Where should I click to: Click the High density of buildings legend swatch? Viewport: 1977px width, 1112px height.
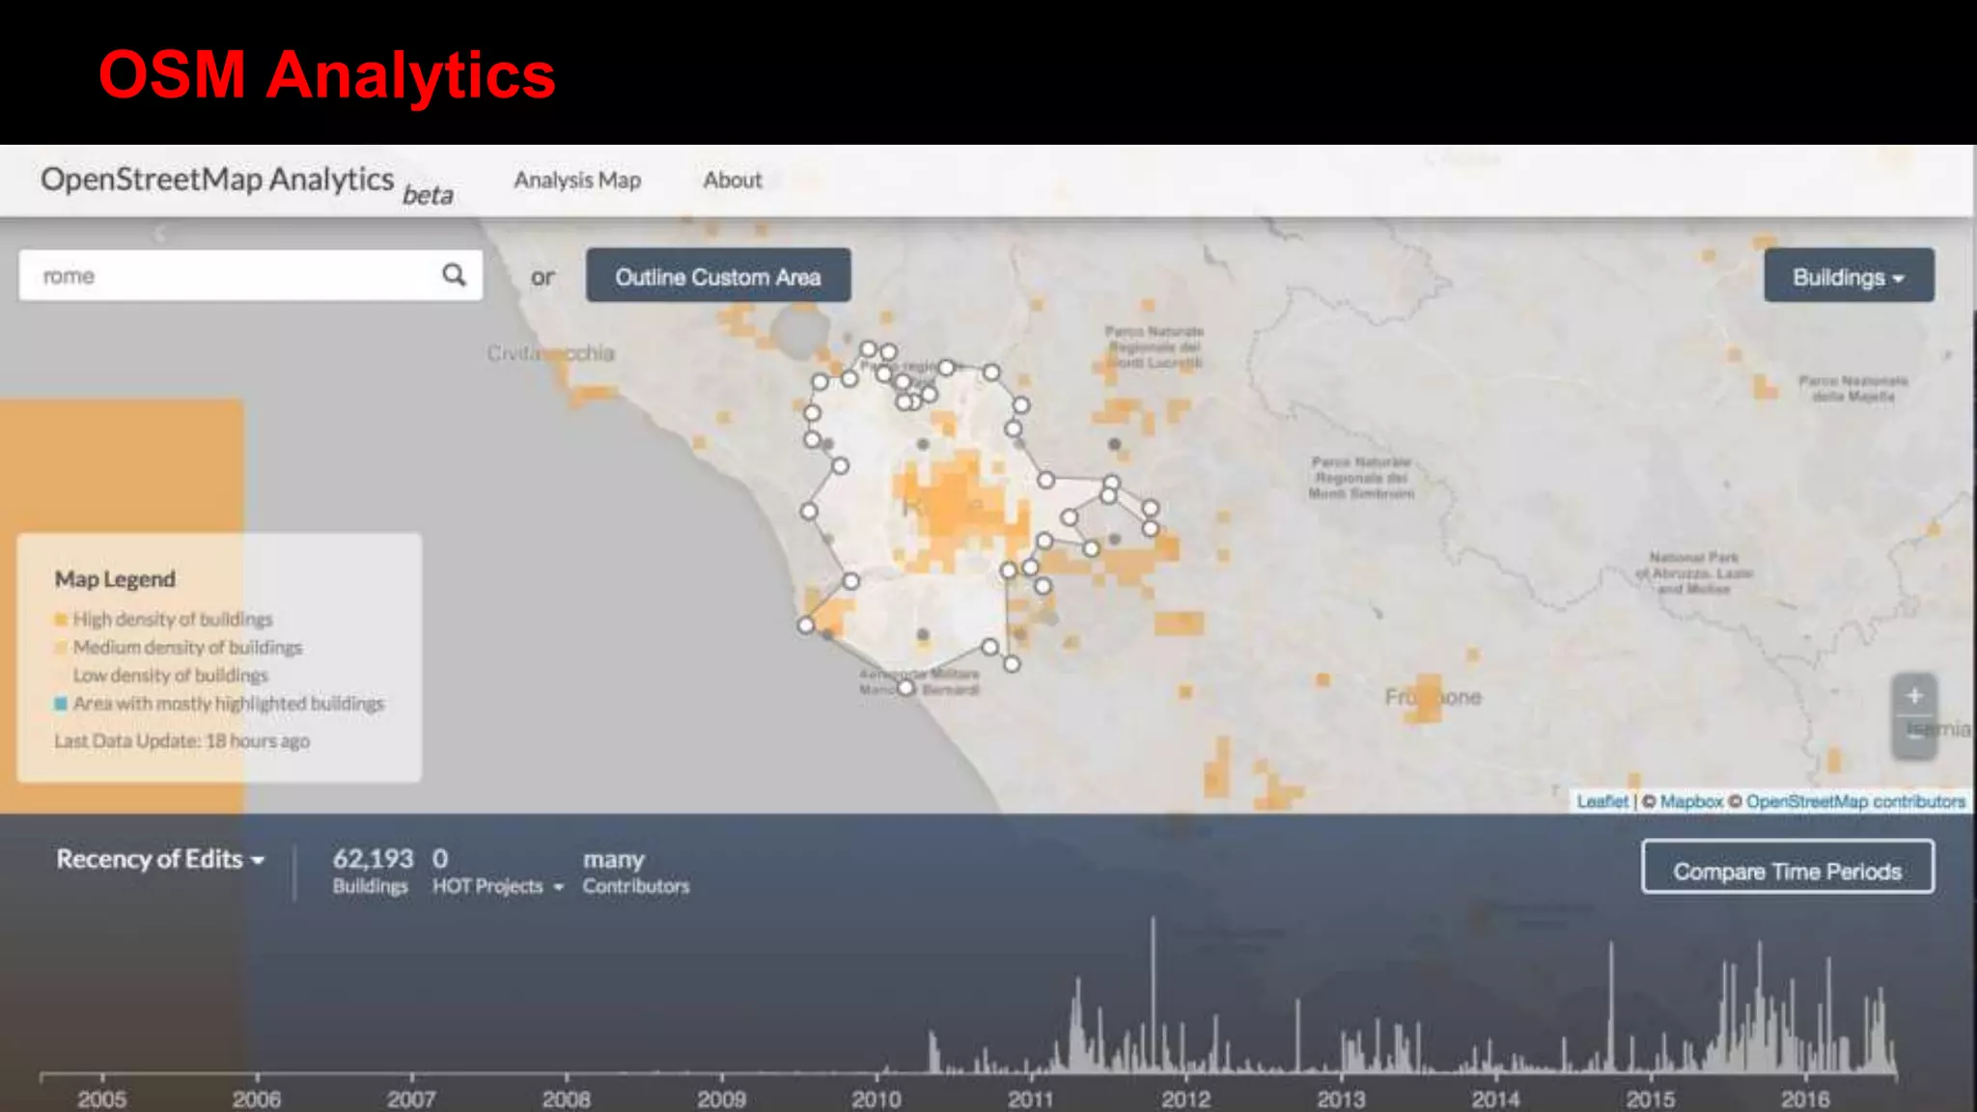[61, 620]
